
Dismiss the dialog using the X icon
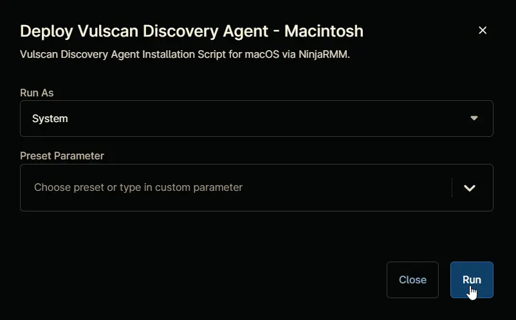pos(483,30)
